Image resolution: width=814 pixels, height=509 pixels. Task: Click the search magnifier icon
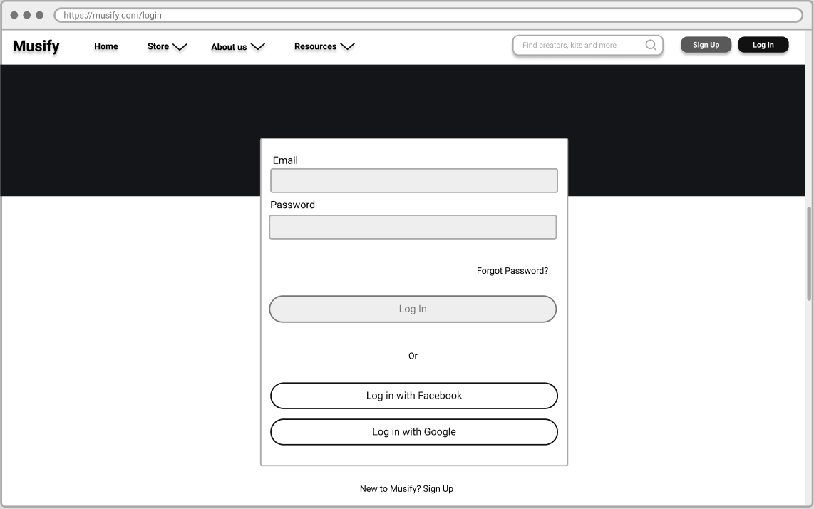pyautogui.click(x=651, y=45)
